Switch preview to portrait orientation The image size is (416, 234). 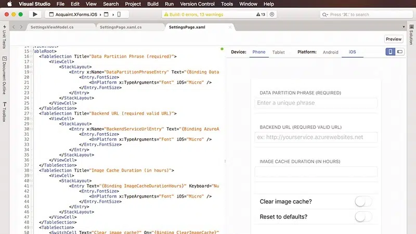(x=391, y=51)
